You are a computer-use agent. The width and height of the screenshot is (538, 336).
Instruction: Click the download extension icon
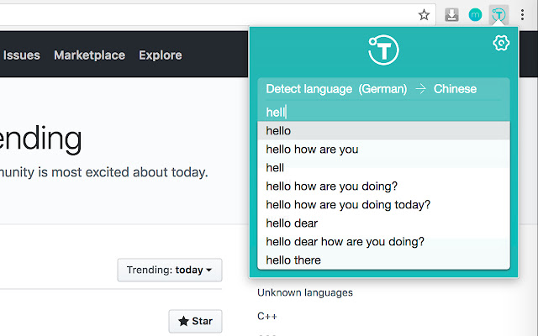[452, 14]
